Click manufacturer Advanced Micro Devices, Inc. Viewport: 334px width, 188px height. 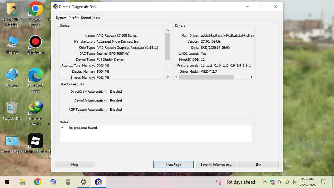(118, 42)
